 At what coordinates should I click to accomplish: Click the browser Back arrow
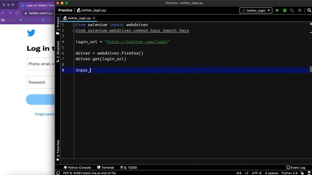pyautogui.click(x=3, y=13)
